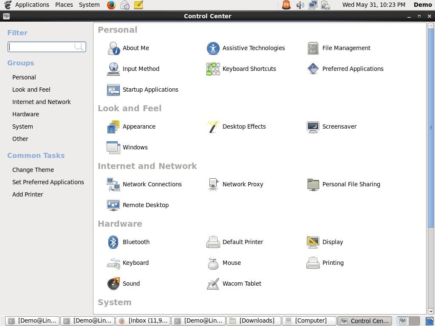The width and height of the screenshot is (435, 326).
Task: Click the Change Theme common task
Action: pyautogui.click(x=33, y=170)
